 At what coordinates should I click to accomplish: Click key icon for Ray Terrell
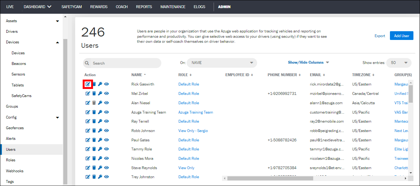click(x=100, y=121)
